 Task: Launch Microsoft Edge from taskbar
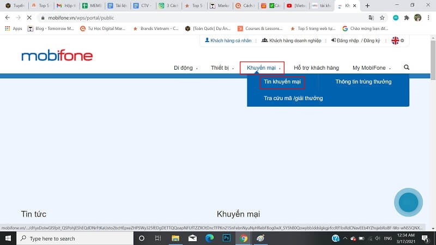(x=209, y=238)
